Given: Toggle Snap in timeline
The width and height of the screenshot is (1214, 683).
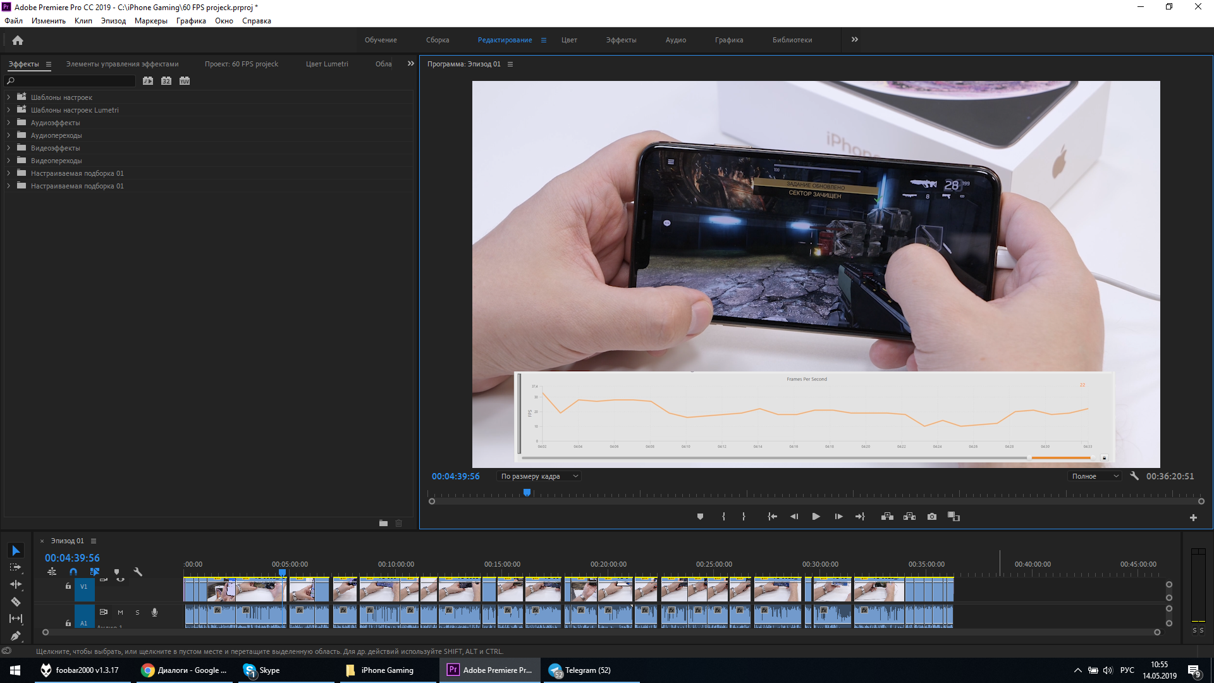Looking at the screenshot, I should coord(73,572).
